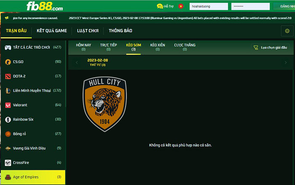The image size is (295, 185).
Task: Click the Rainbow Six game icon
Action: 8,119
